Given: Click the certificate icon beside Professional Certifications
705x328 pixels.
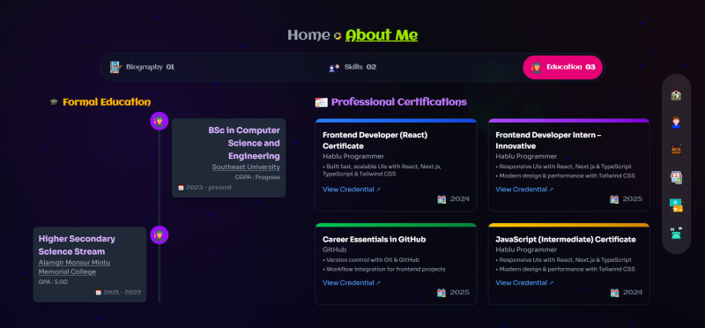Looking at the screenshot, I should point(321,102).
